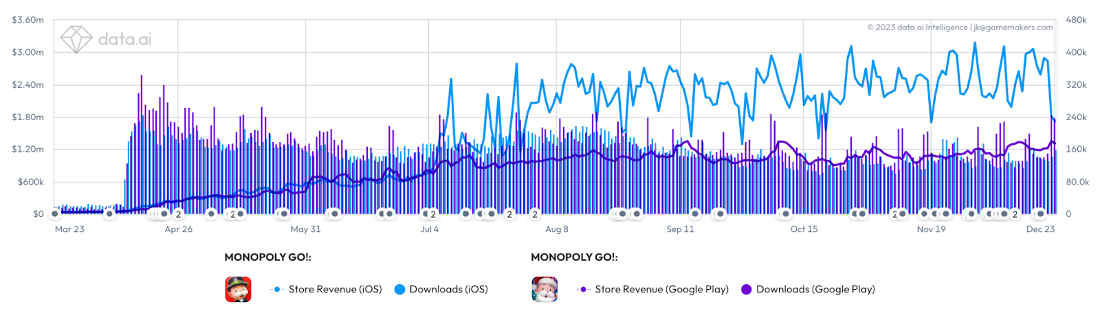The height and width of the screenshot is (313, 1100).
Task: Click the $600k revenue axis value
Action: [30, 182]
